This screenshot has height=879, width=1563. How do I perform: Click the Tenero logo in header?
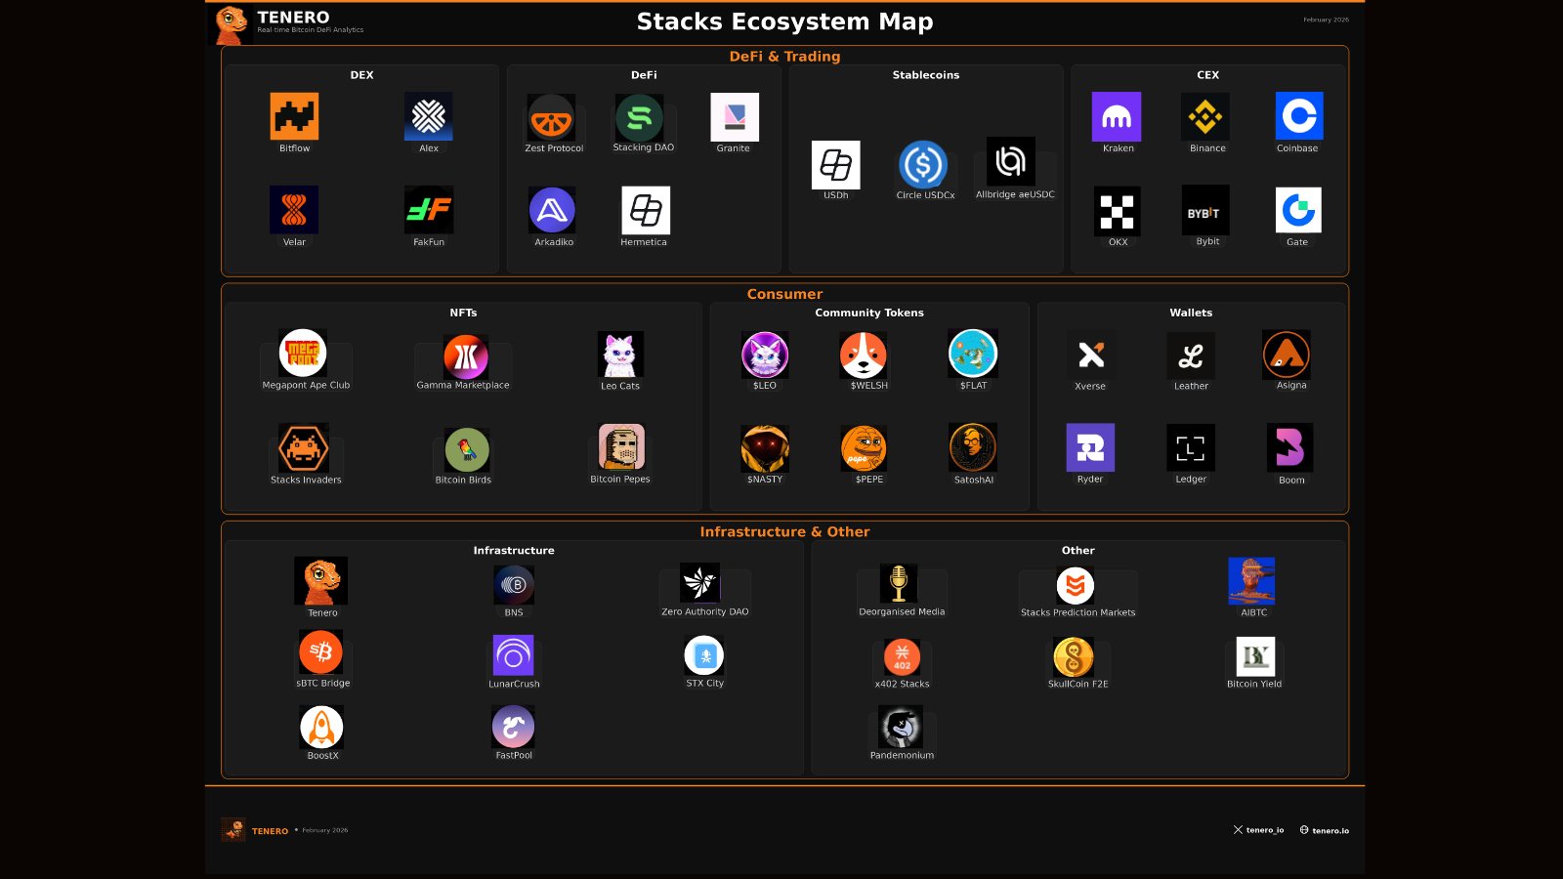point(232,23)
